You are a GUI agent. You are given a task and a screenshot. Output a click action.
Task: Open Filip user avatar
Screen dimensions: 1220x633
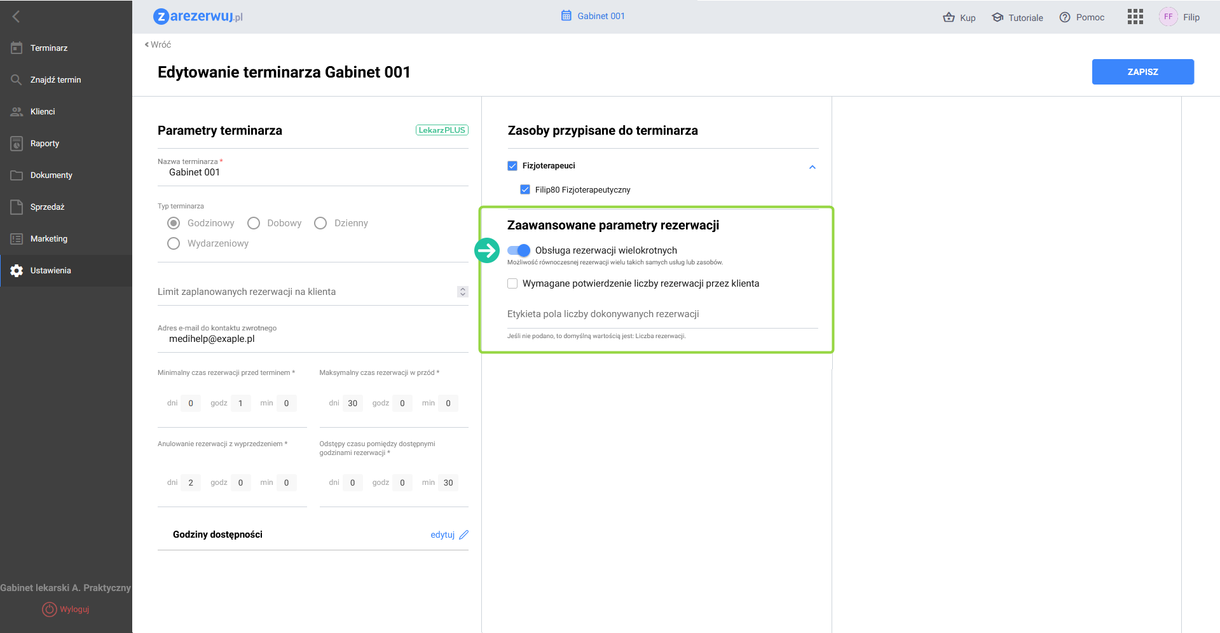pos(1168,17)
